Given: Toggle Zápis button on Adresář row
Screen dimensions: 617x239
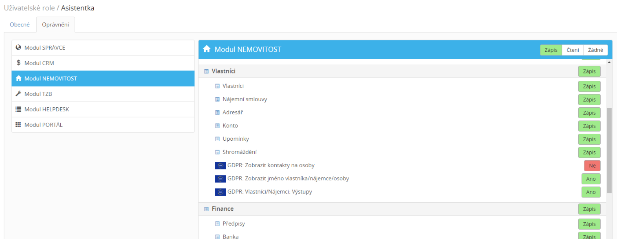Looking at the screenshot, I should coord(589,113).
